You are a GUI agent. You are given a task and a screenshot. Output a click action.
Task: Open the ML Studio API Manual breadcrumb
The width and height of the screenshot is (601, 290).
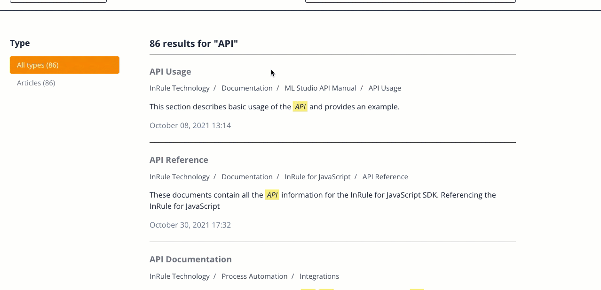click(x=320, y=88)
